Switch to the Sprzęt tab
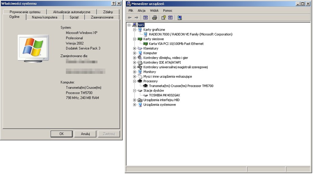 (74, 17)
